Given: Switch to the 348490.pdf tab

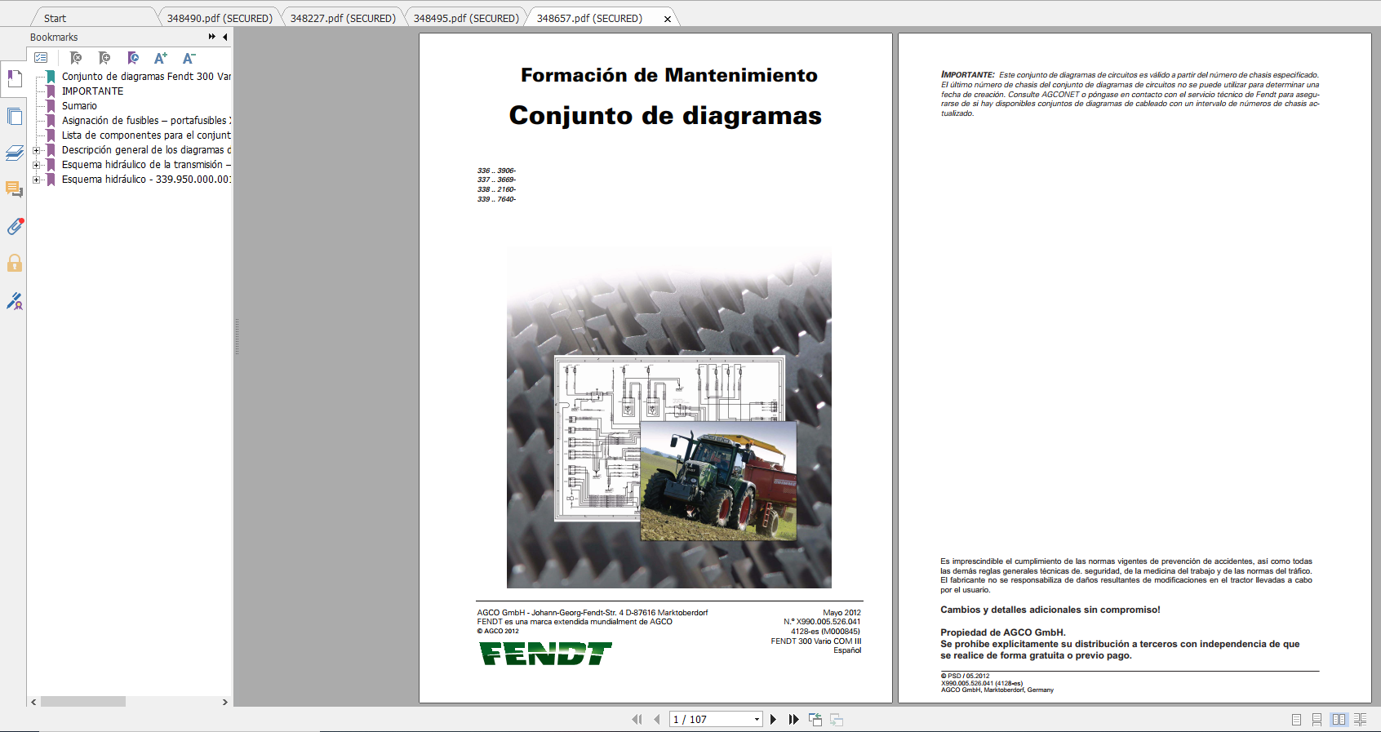Looking at the screenshot, I should [220, 18].
